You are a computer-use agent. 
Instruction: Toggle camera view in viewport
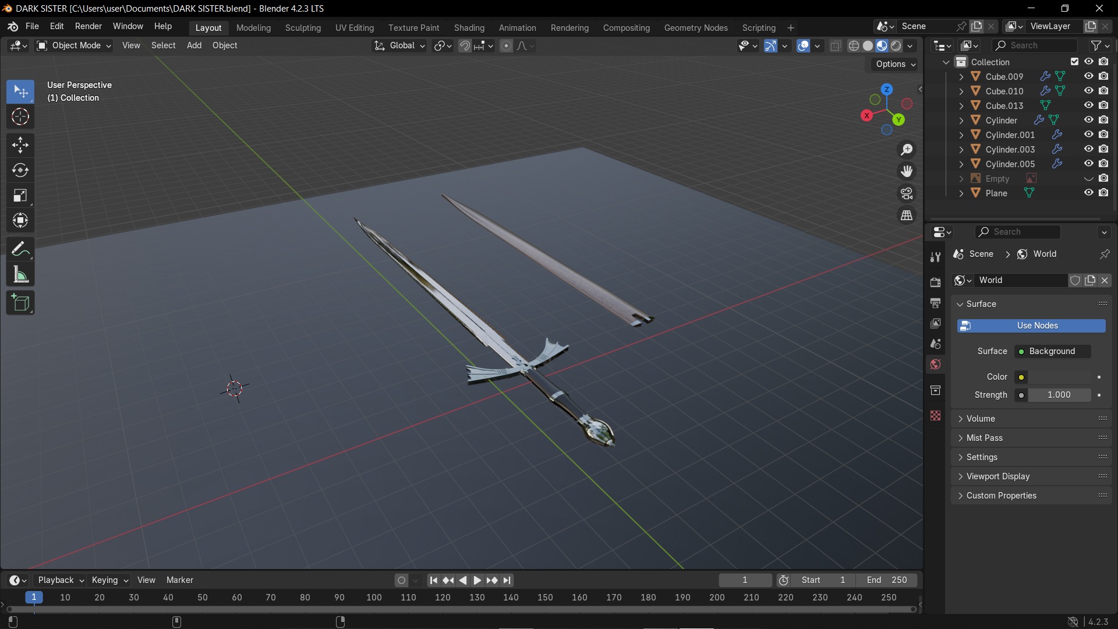coord(907,193)
